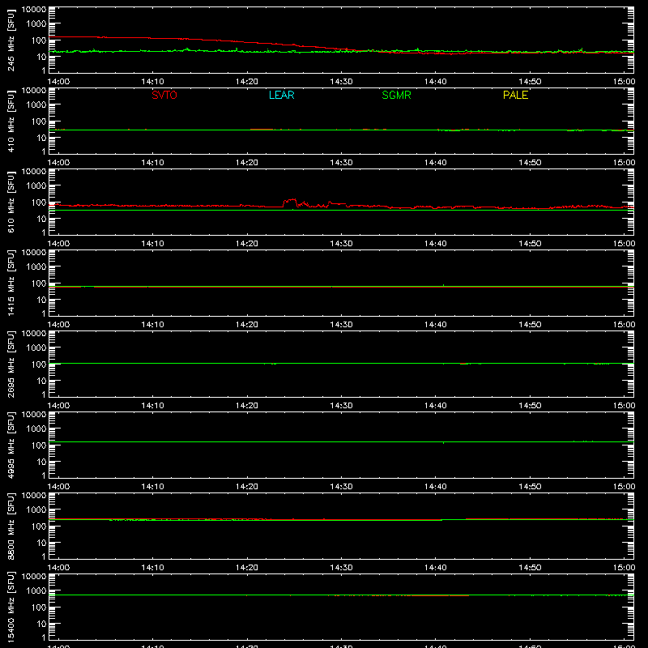Viewport: 648px width, 648px height.
Task: Click 14:50 under the 610 MHz panel
Action: (530, 244)
